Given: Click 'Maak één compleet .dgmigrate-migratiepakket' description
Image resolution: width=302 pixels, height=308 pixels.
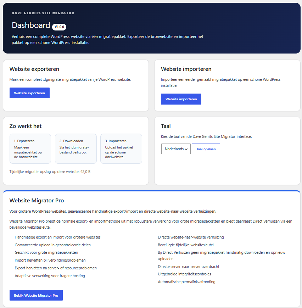Looking at the screenshot, I should pos(70,79).
